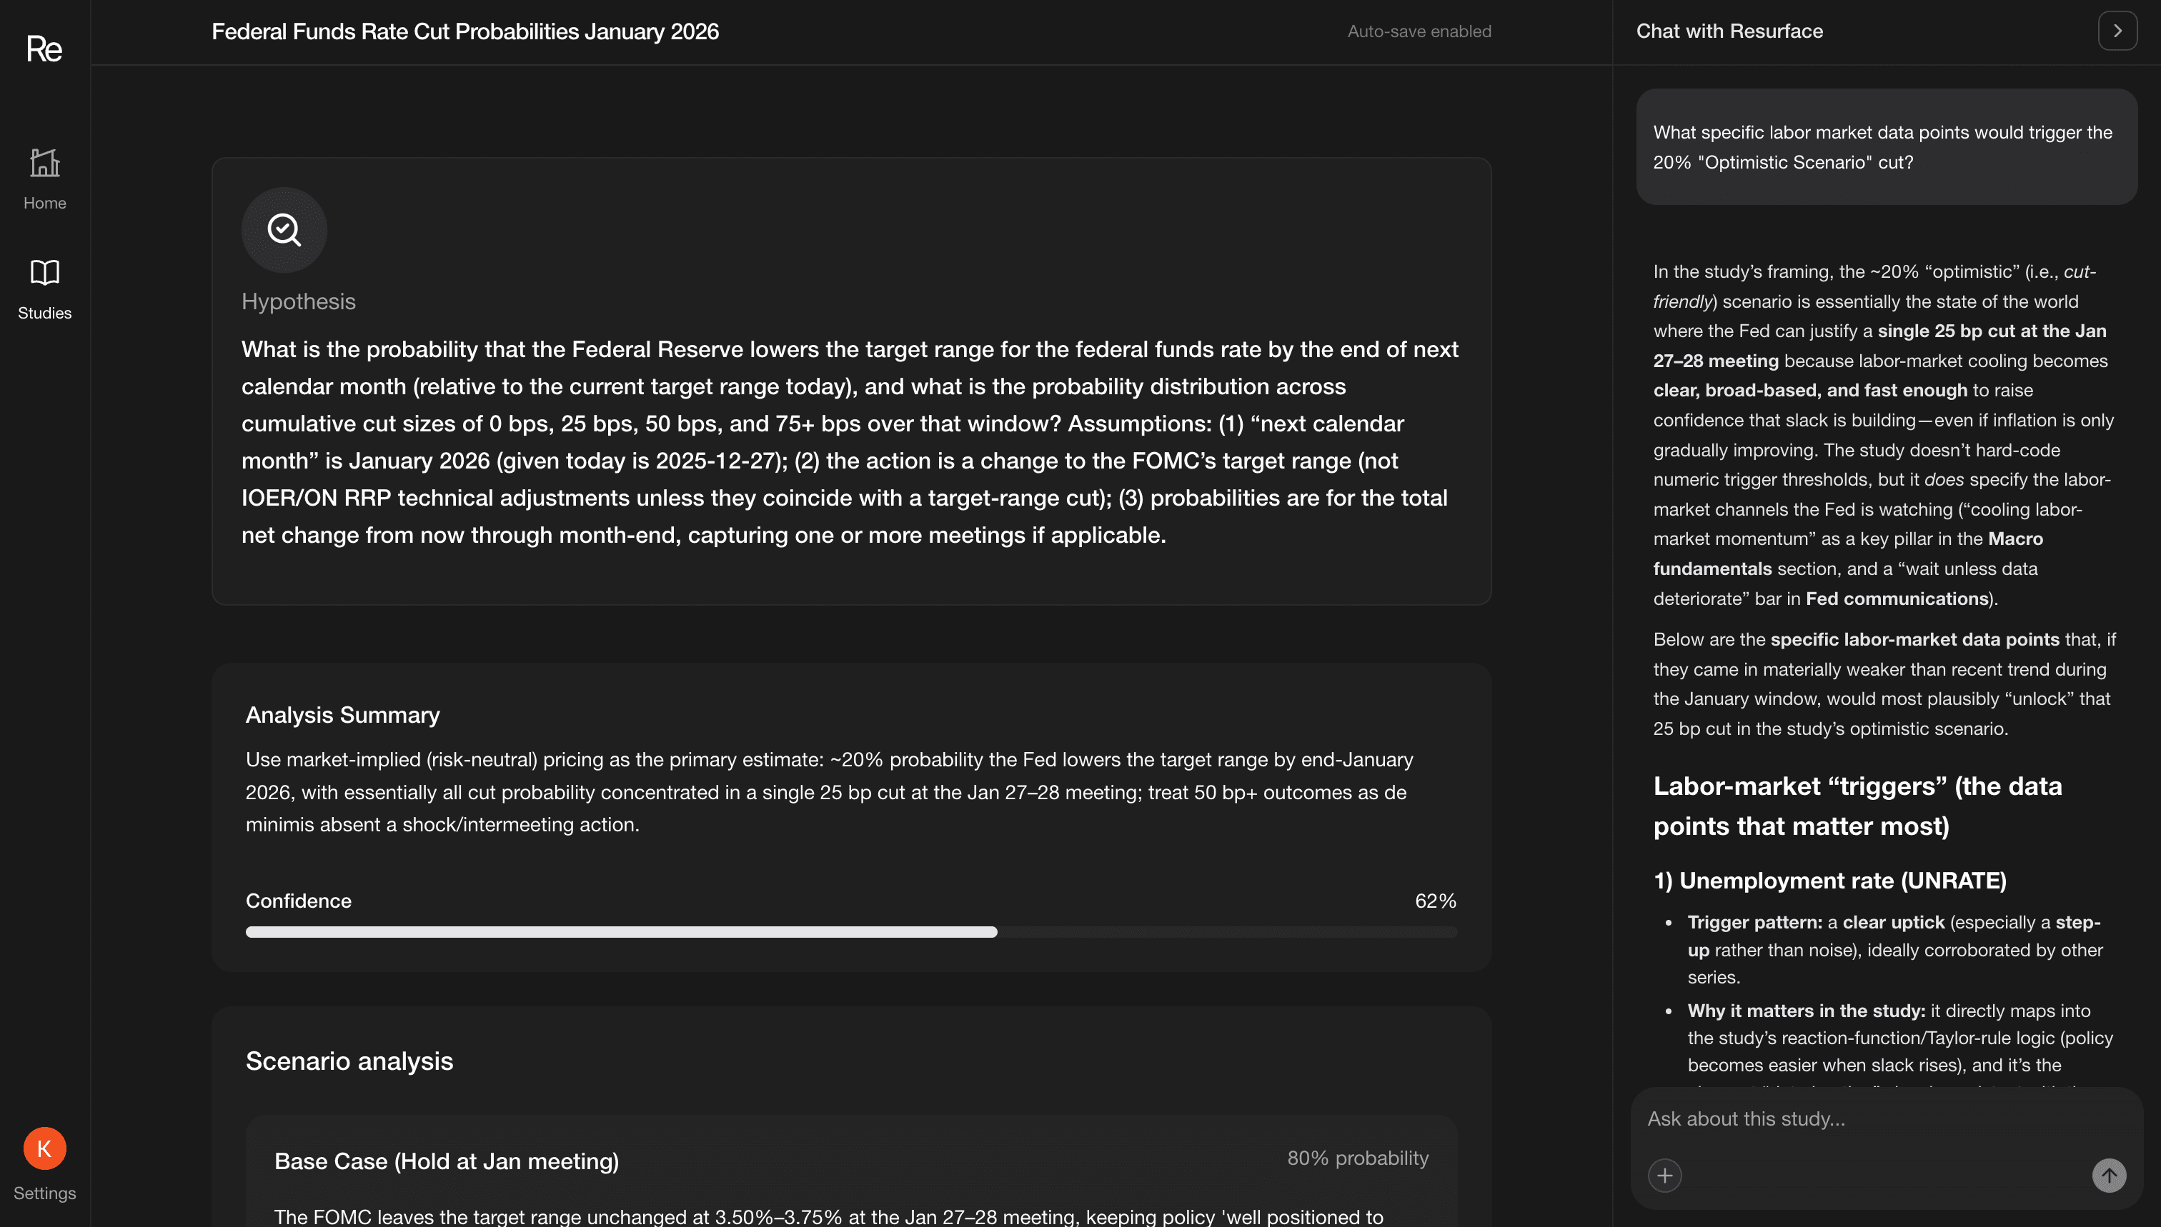Click the Resurface Re logo
2161x1227 pixels.
pyautogui.click(x=44, y=49)
